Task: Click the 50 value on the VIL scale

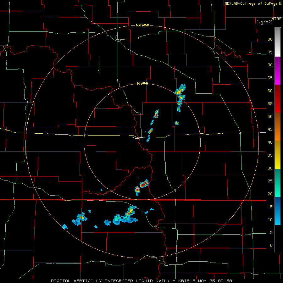Action: coord(270,116)
